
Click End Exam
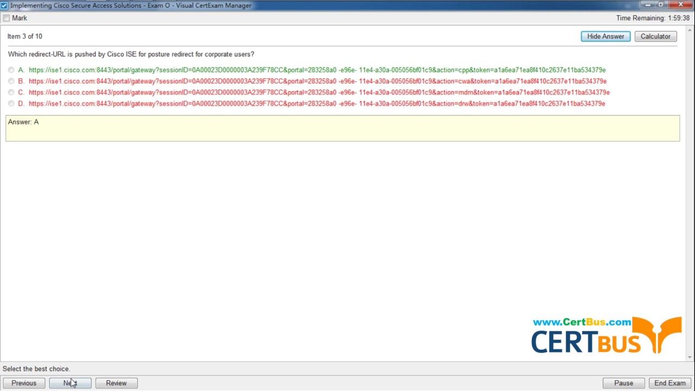pos(670,383)
